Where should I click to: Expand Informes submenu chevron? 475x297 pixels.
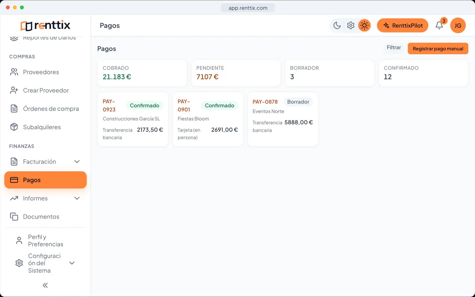click(x=77, y=198)
